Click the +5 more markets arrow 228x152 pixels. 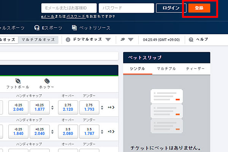(111, 131)
